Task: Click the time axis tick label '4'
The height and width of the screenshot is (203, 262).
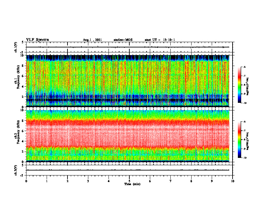Action: 109,181
